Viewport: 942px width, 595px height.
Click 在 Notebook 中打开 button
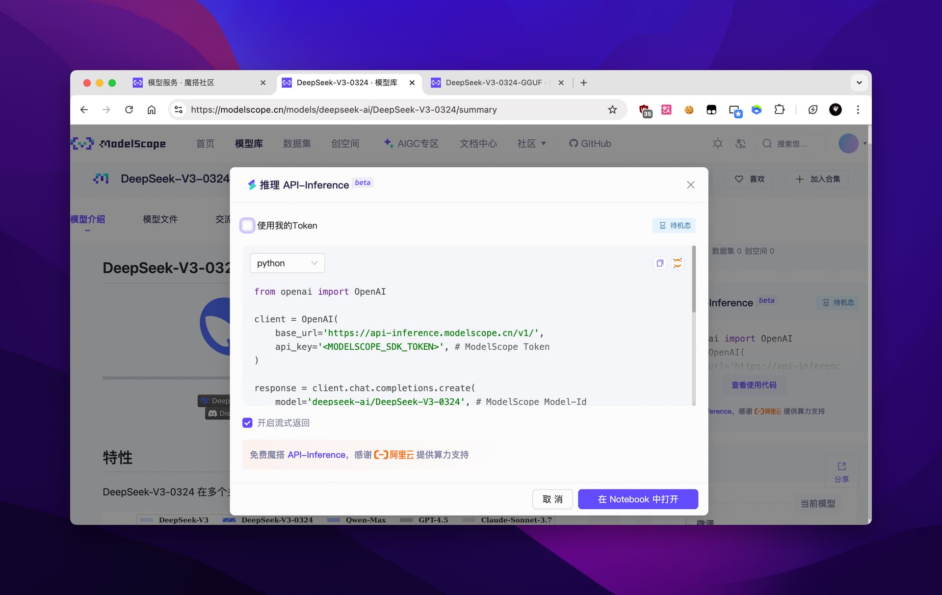[638, 499]
